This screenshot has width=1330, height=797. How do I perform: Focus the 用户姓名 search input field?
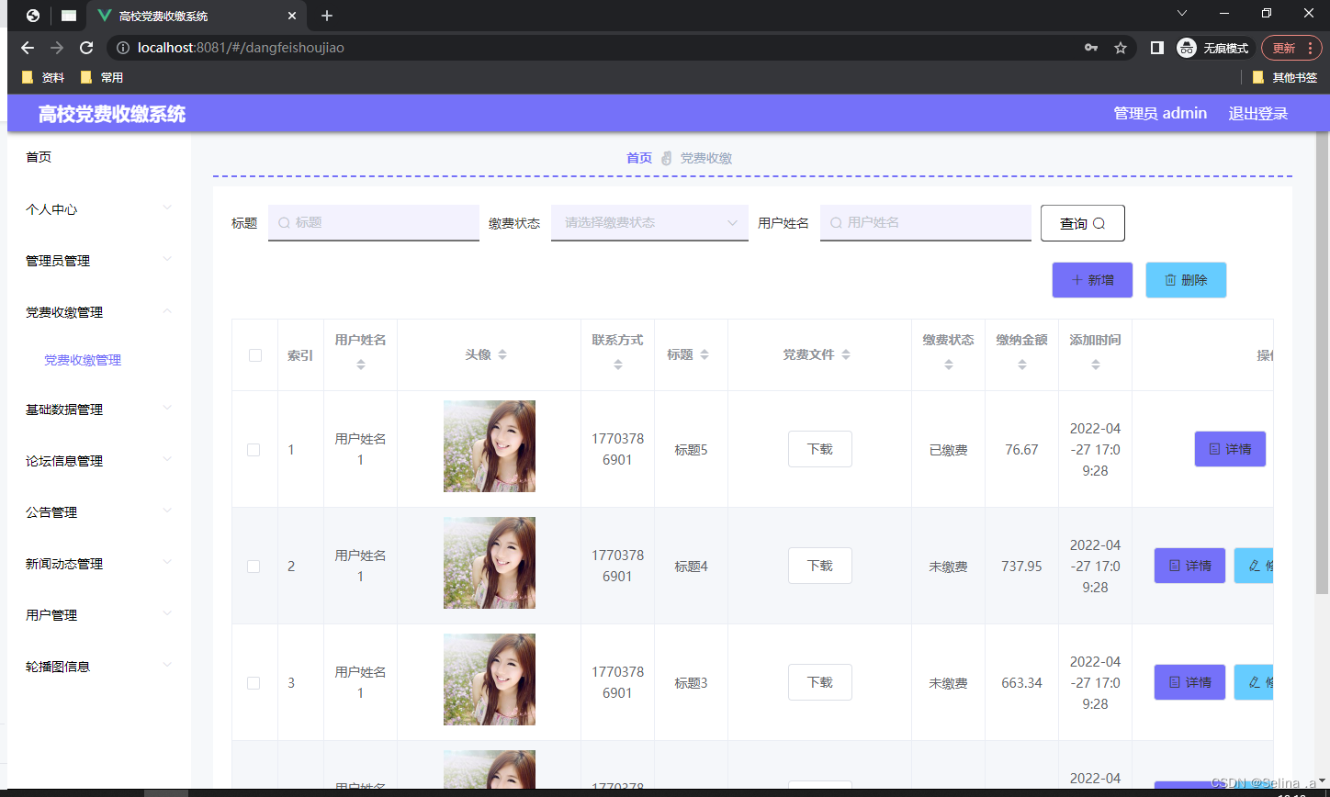click(926, 222)
